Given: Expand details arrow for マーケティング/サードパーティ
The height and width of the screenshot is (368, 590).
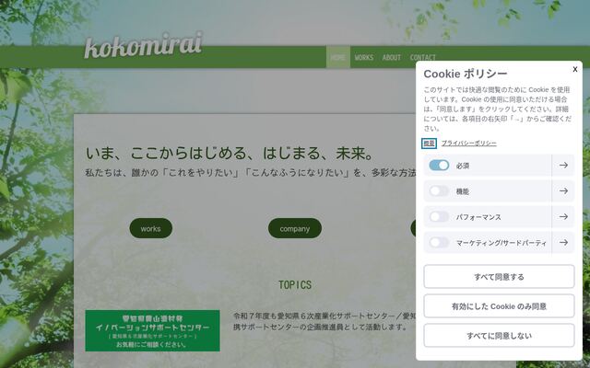Looking at the screenshot, I should tap(563, 243).
